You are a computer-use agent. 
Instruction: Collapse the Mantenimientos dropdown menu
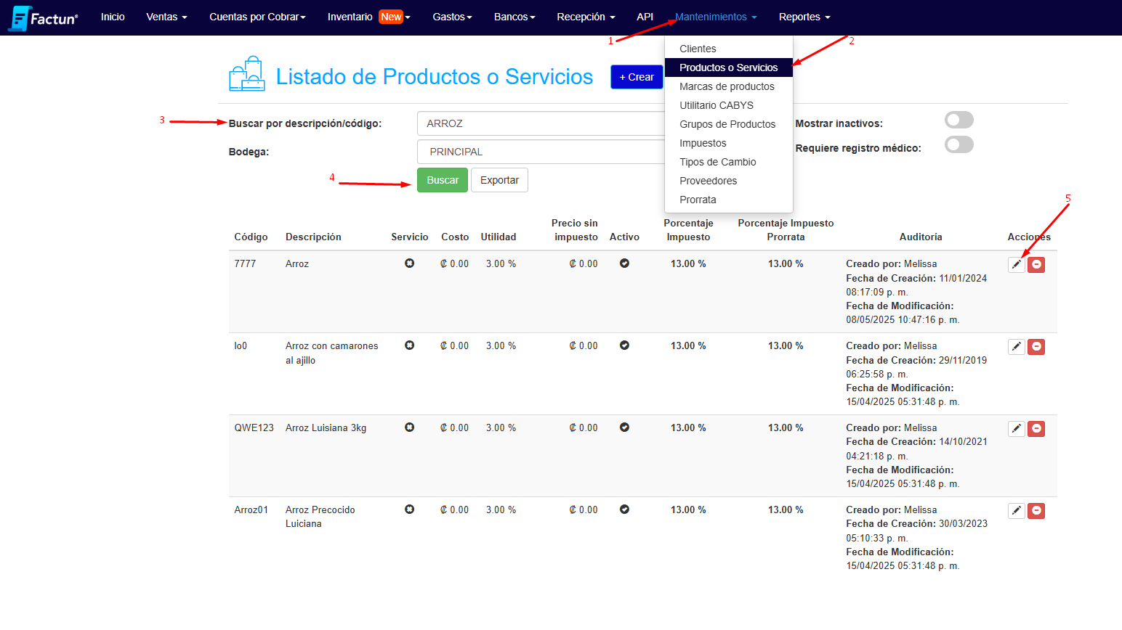pos(716,17)
